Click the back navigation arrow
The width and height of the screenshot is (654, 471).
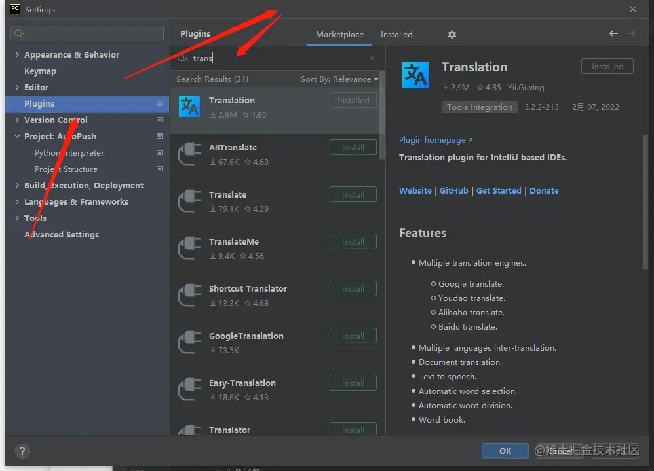(613, 33)
